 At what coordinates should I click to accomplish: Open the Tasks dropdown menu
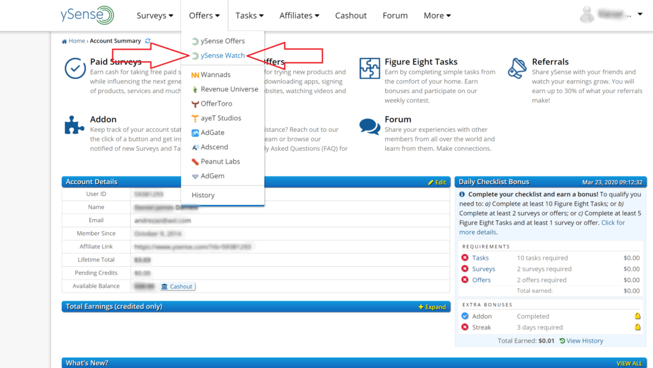(x=249, y=15)
